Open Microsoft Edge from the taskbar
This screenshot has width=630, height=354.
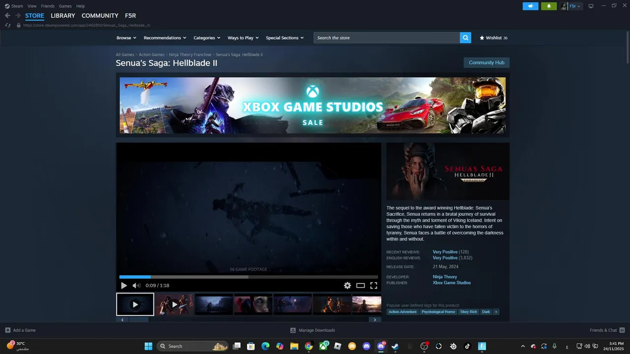[x=265, y=346]
